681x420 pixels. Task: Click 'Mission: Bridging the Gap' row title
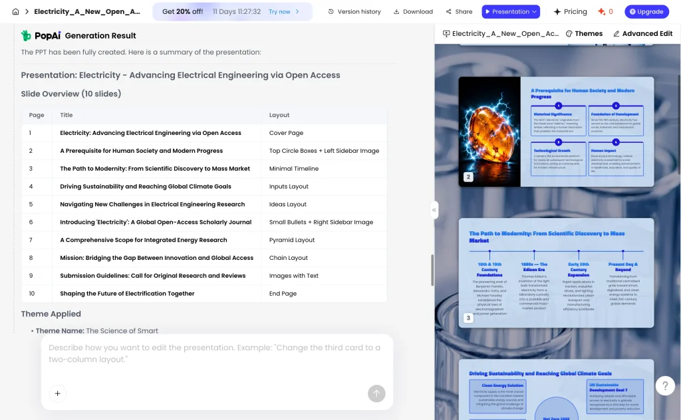pos(156,258)
